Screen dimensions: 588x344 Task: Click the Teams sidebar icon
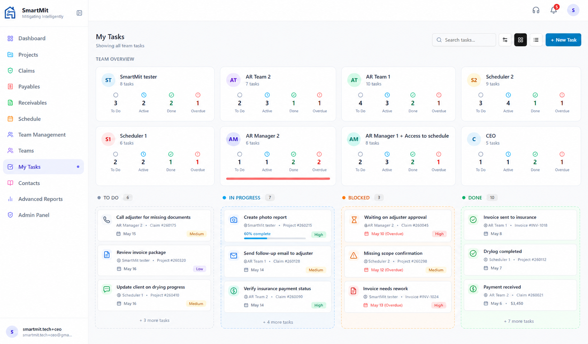coord(10,151)
